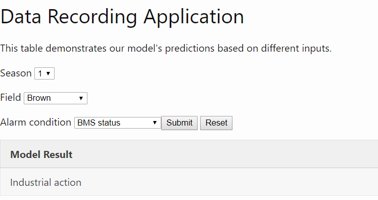Open the Field dropdown showing Brown

(x=56, y=98)
